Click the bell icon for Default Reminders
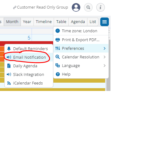157x153 pixels. (9, 49)
